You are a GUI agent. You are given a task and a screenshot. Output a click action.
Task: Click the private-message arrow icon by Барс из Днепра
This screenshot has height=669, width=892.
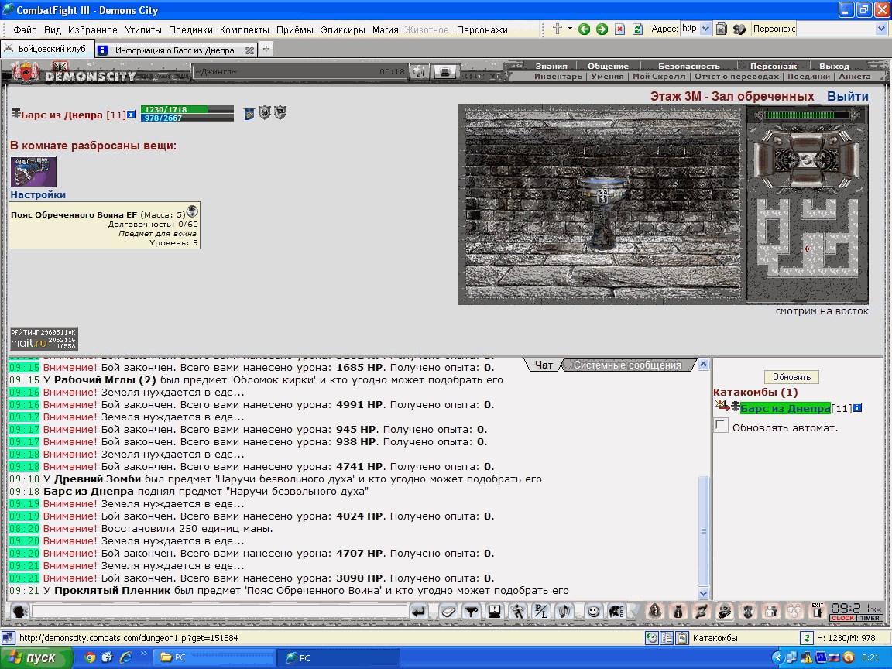pos(722,407)
